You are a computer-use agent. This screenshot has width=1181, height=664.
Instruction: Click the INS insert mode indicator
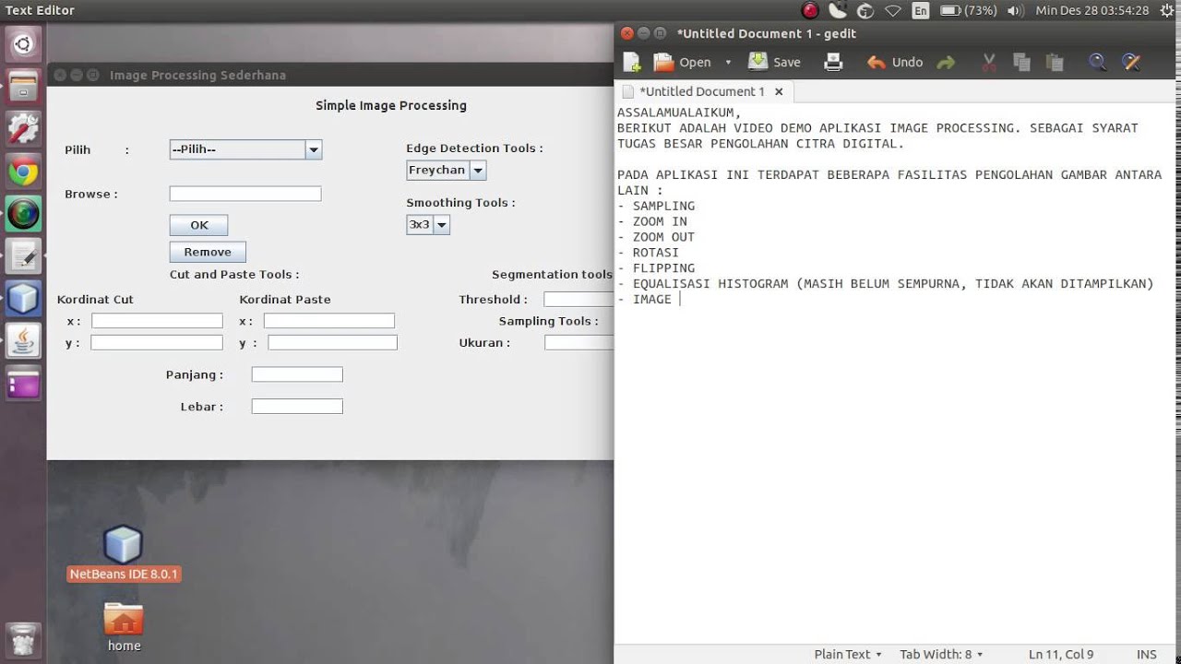1147,654
